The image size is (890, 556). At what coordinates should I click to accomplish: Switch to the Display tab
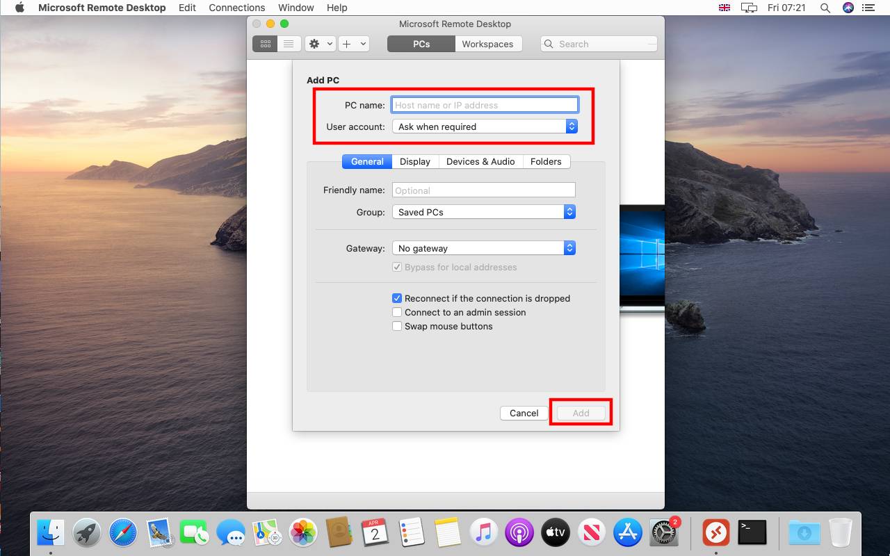(x=415, y=161)
